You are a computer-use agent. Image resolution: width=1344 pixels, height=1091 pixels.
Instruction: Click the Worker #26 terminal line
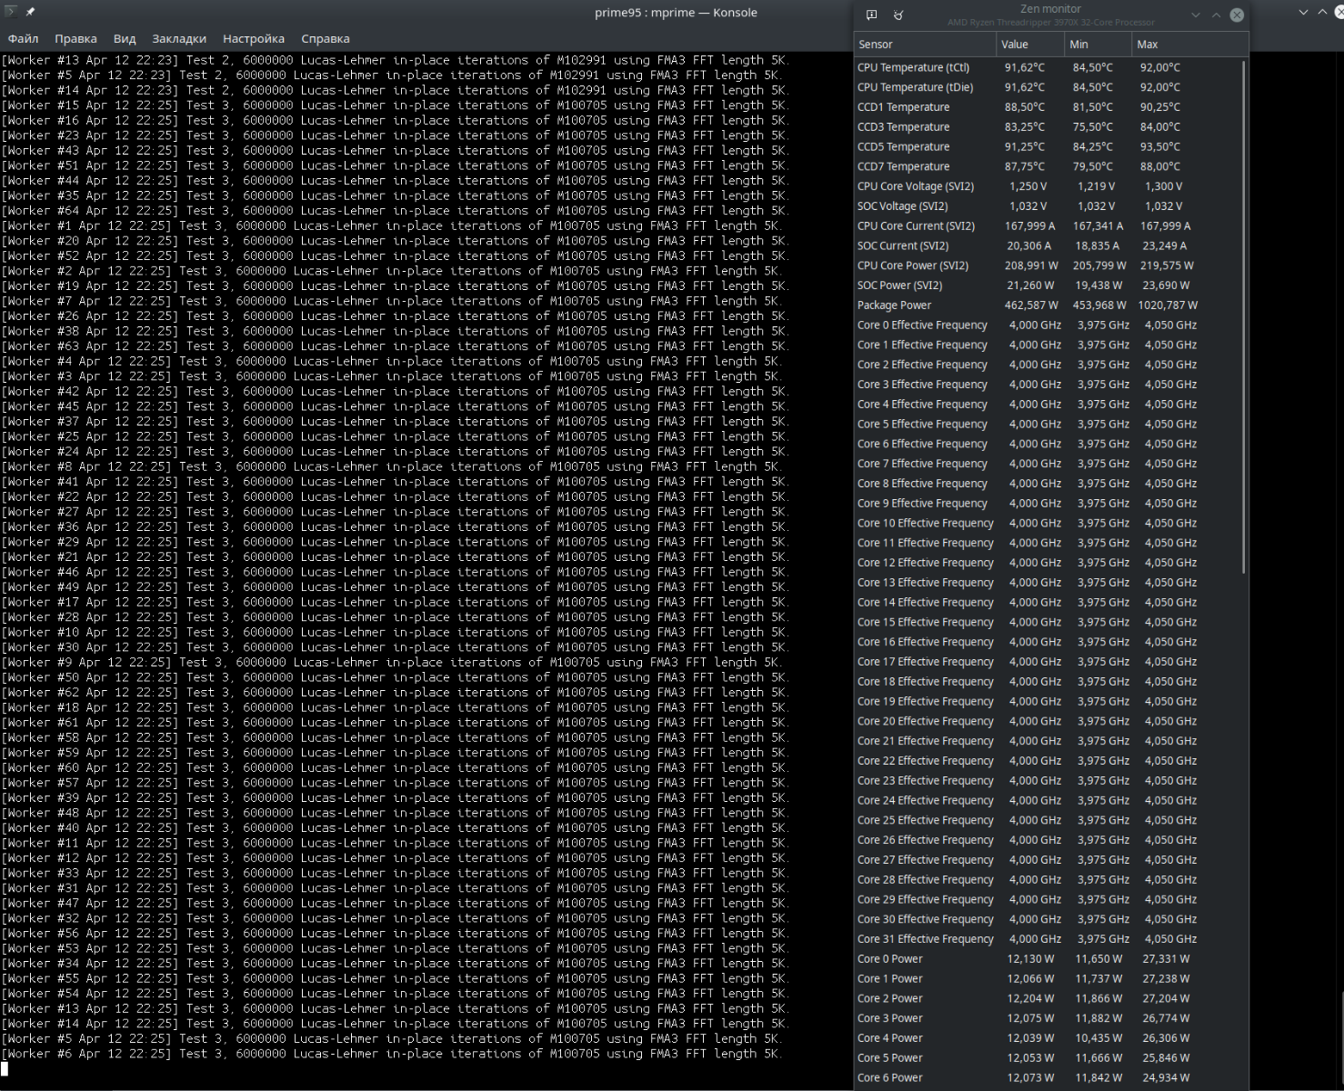[x=396, y=316]
